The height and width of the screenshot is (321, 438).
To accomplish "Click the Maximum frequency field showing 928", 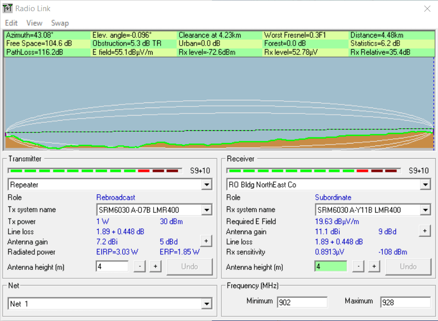I will click(405, 302).
